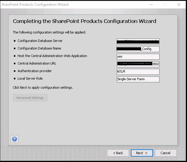This screenshot has height=162, width=187.
Task: Click the Single-Server Farm role field
Action: (138, 79)
